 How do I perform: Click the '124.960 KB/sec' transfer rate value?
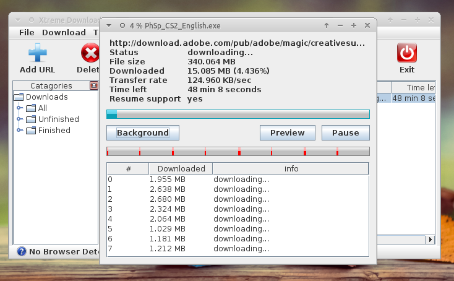[x=220, y=80]
